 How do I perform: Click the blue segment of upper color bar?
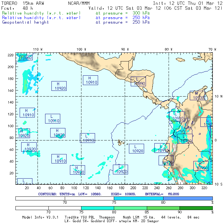click(188, 198)
